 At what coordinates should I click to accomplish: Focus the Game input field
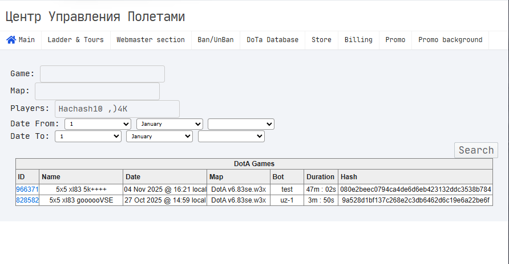pyautogui.click(x=102, y=74)
